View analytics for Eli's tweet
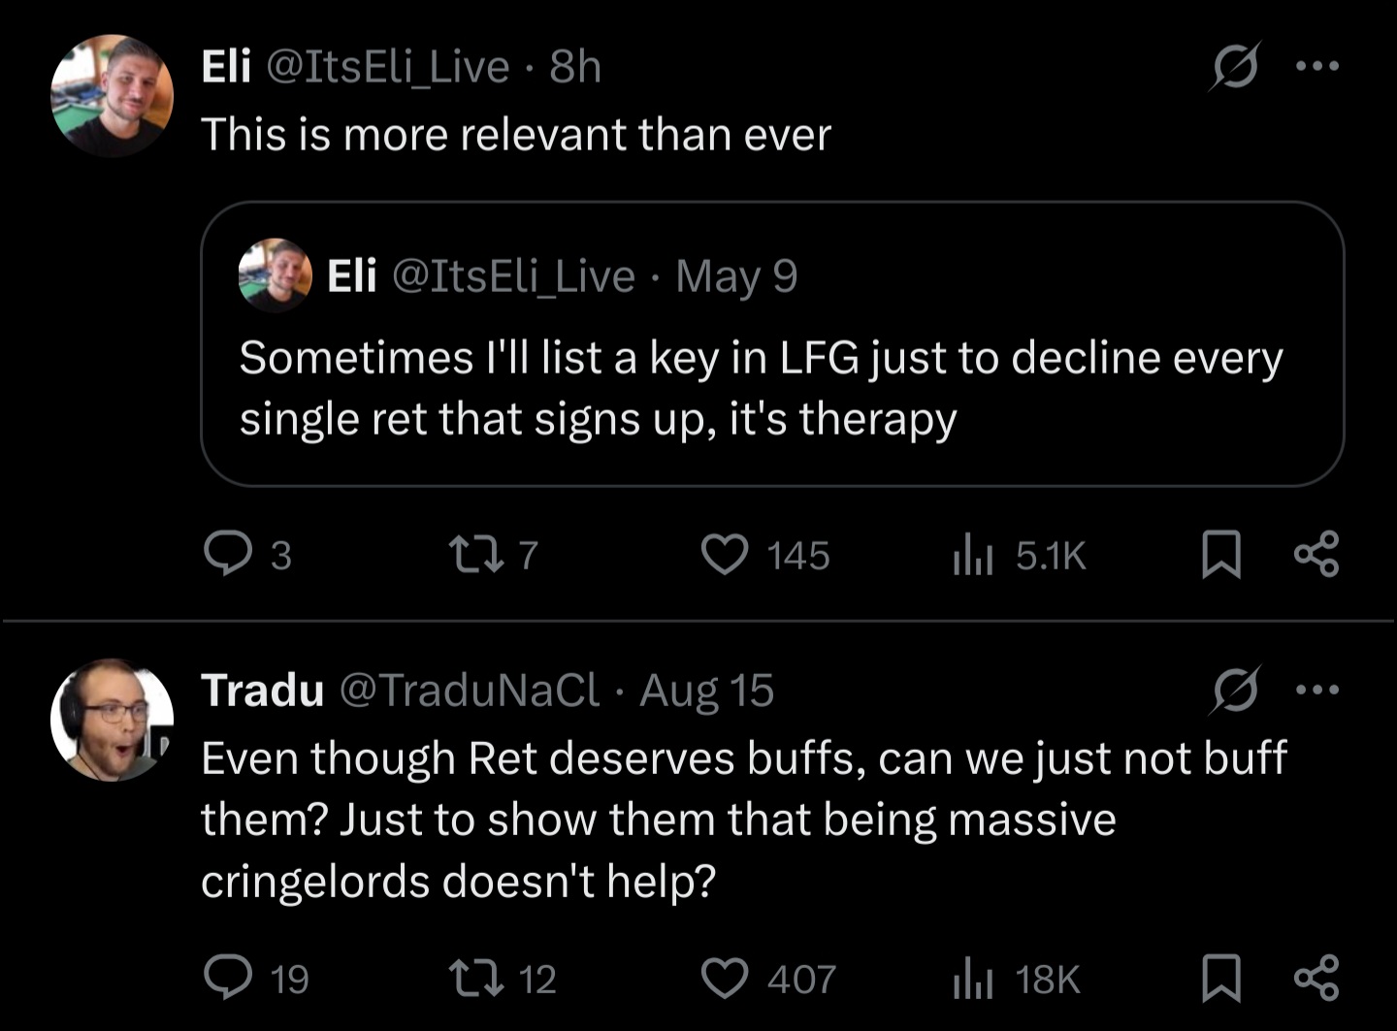Screen dimensions: 1397x1031 click(x=972, y=555)
